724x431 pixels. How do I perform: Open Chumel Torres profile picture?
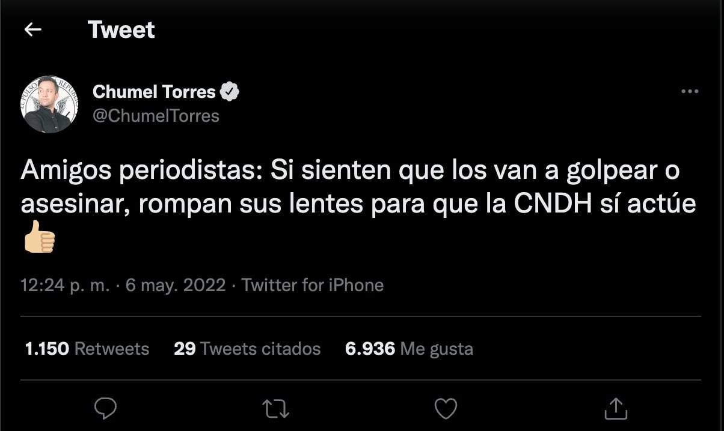click(x=49, y=103)
